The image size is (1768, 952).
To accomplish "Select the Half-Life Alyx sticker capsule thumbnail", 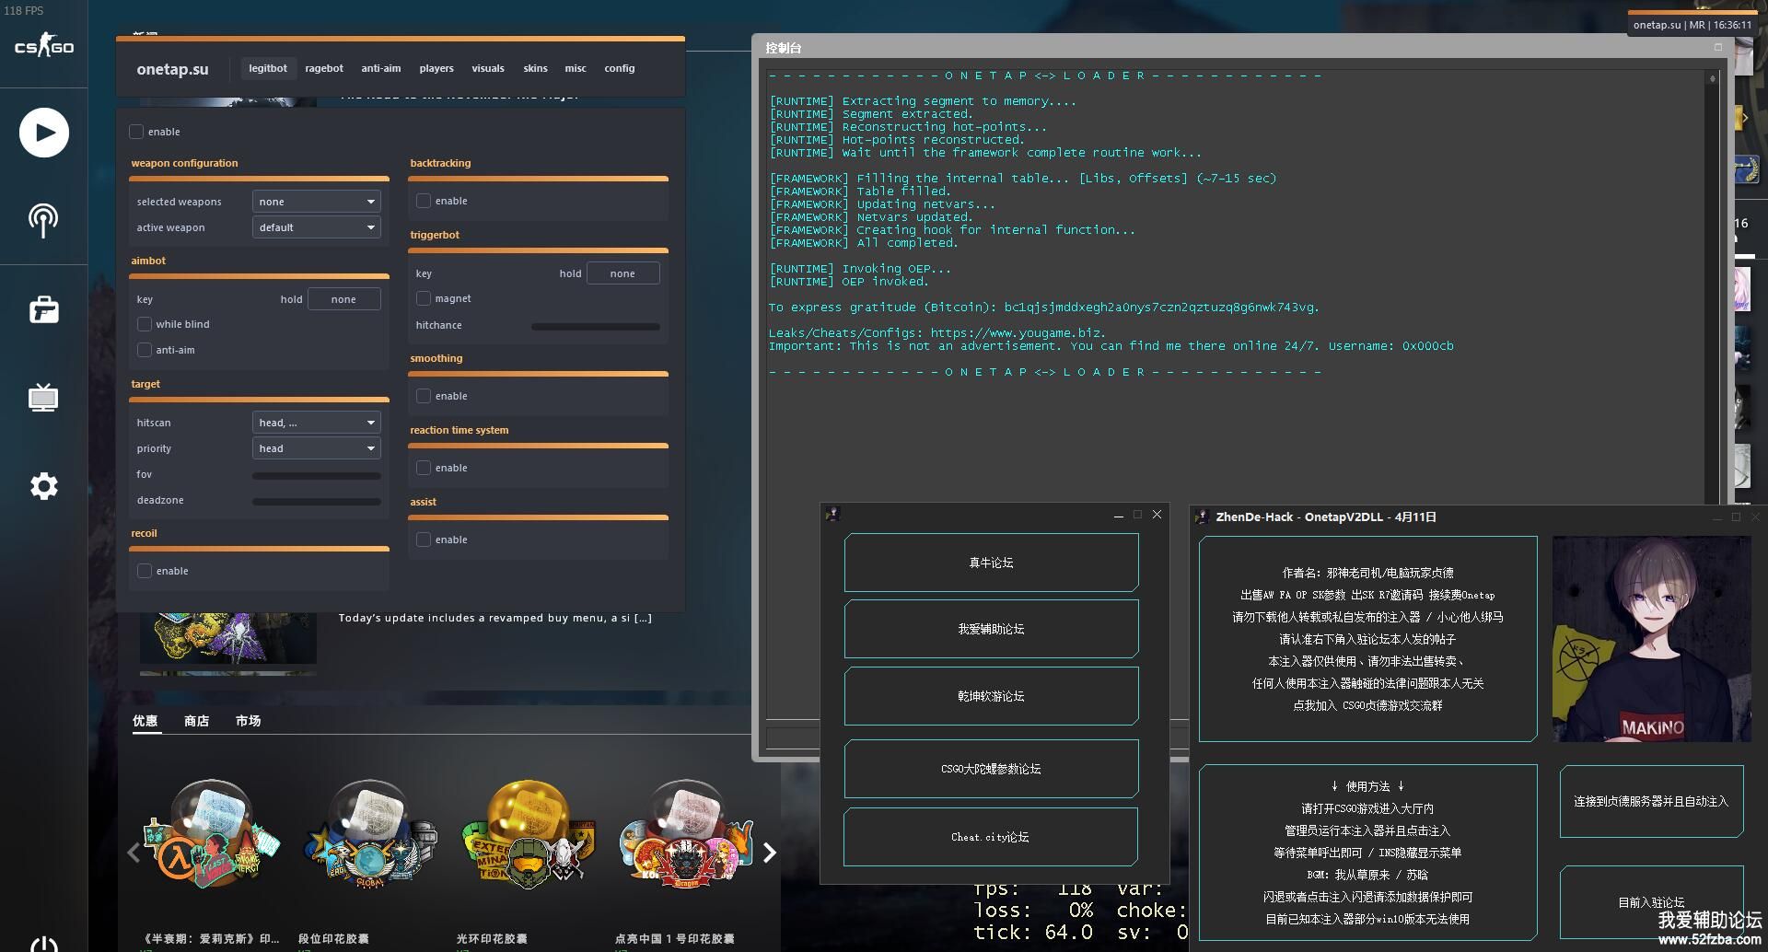I will pos(211,836).
